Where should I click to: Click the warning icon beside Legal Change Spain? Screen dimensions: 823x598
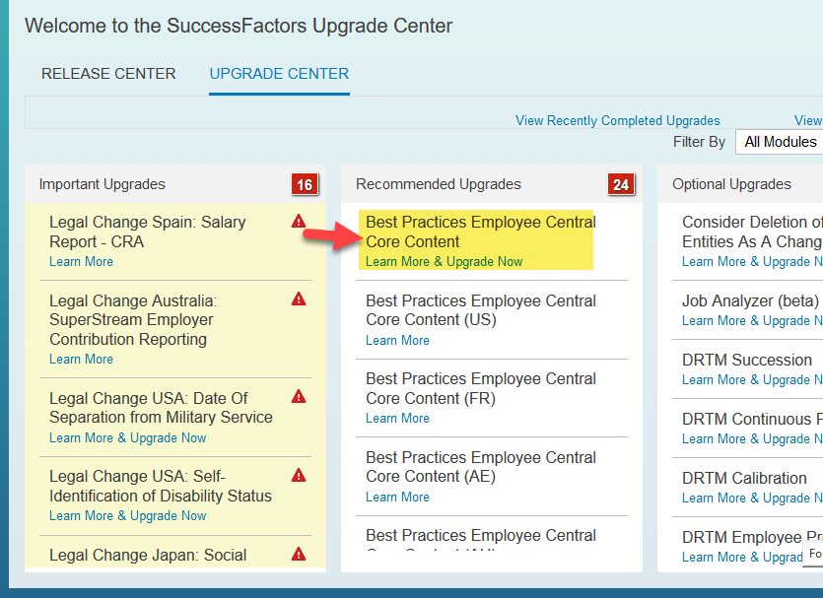click(x=299, y=221)
